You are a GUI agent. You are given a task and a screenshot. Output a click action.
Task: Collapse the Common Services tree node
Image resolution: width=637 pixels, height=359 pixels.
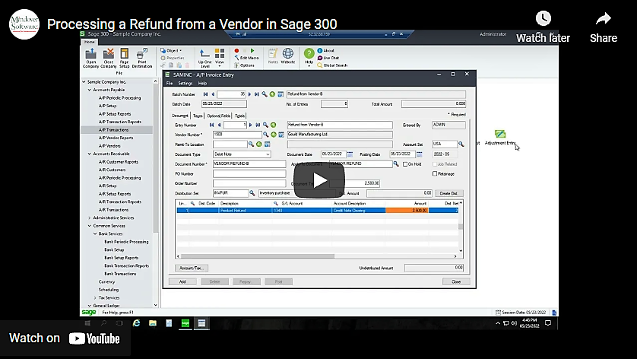tap(90, 226)
